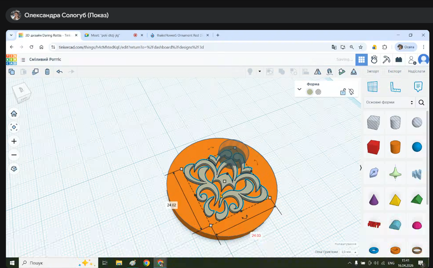Open the Основні форми shapes dropdown
This screenshot has height=268, width=433.
tap(389, 103)
